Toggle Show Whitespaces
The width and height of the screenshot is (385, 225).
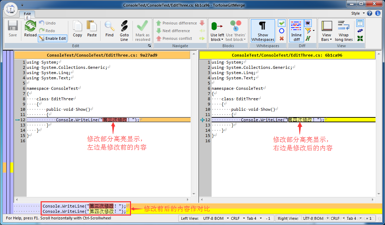pyautogui.click(x=263, y=31)
